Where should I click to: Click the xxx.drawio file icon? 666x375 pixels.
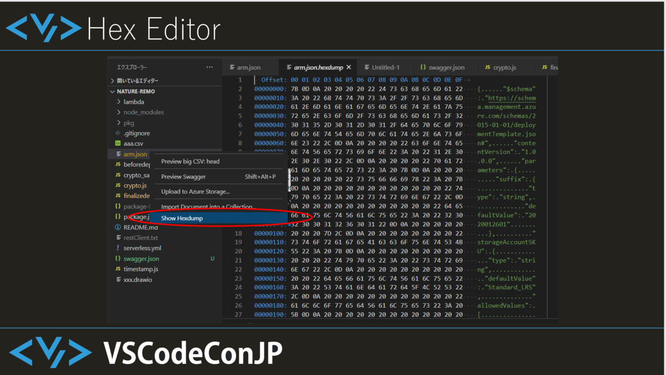tap(118, 279)
